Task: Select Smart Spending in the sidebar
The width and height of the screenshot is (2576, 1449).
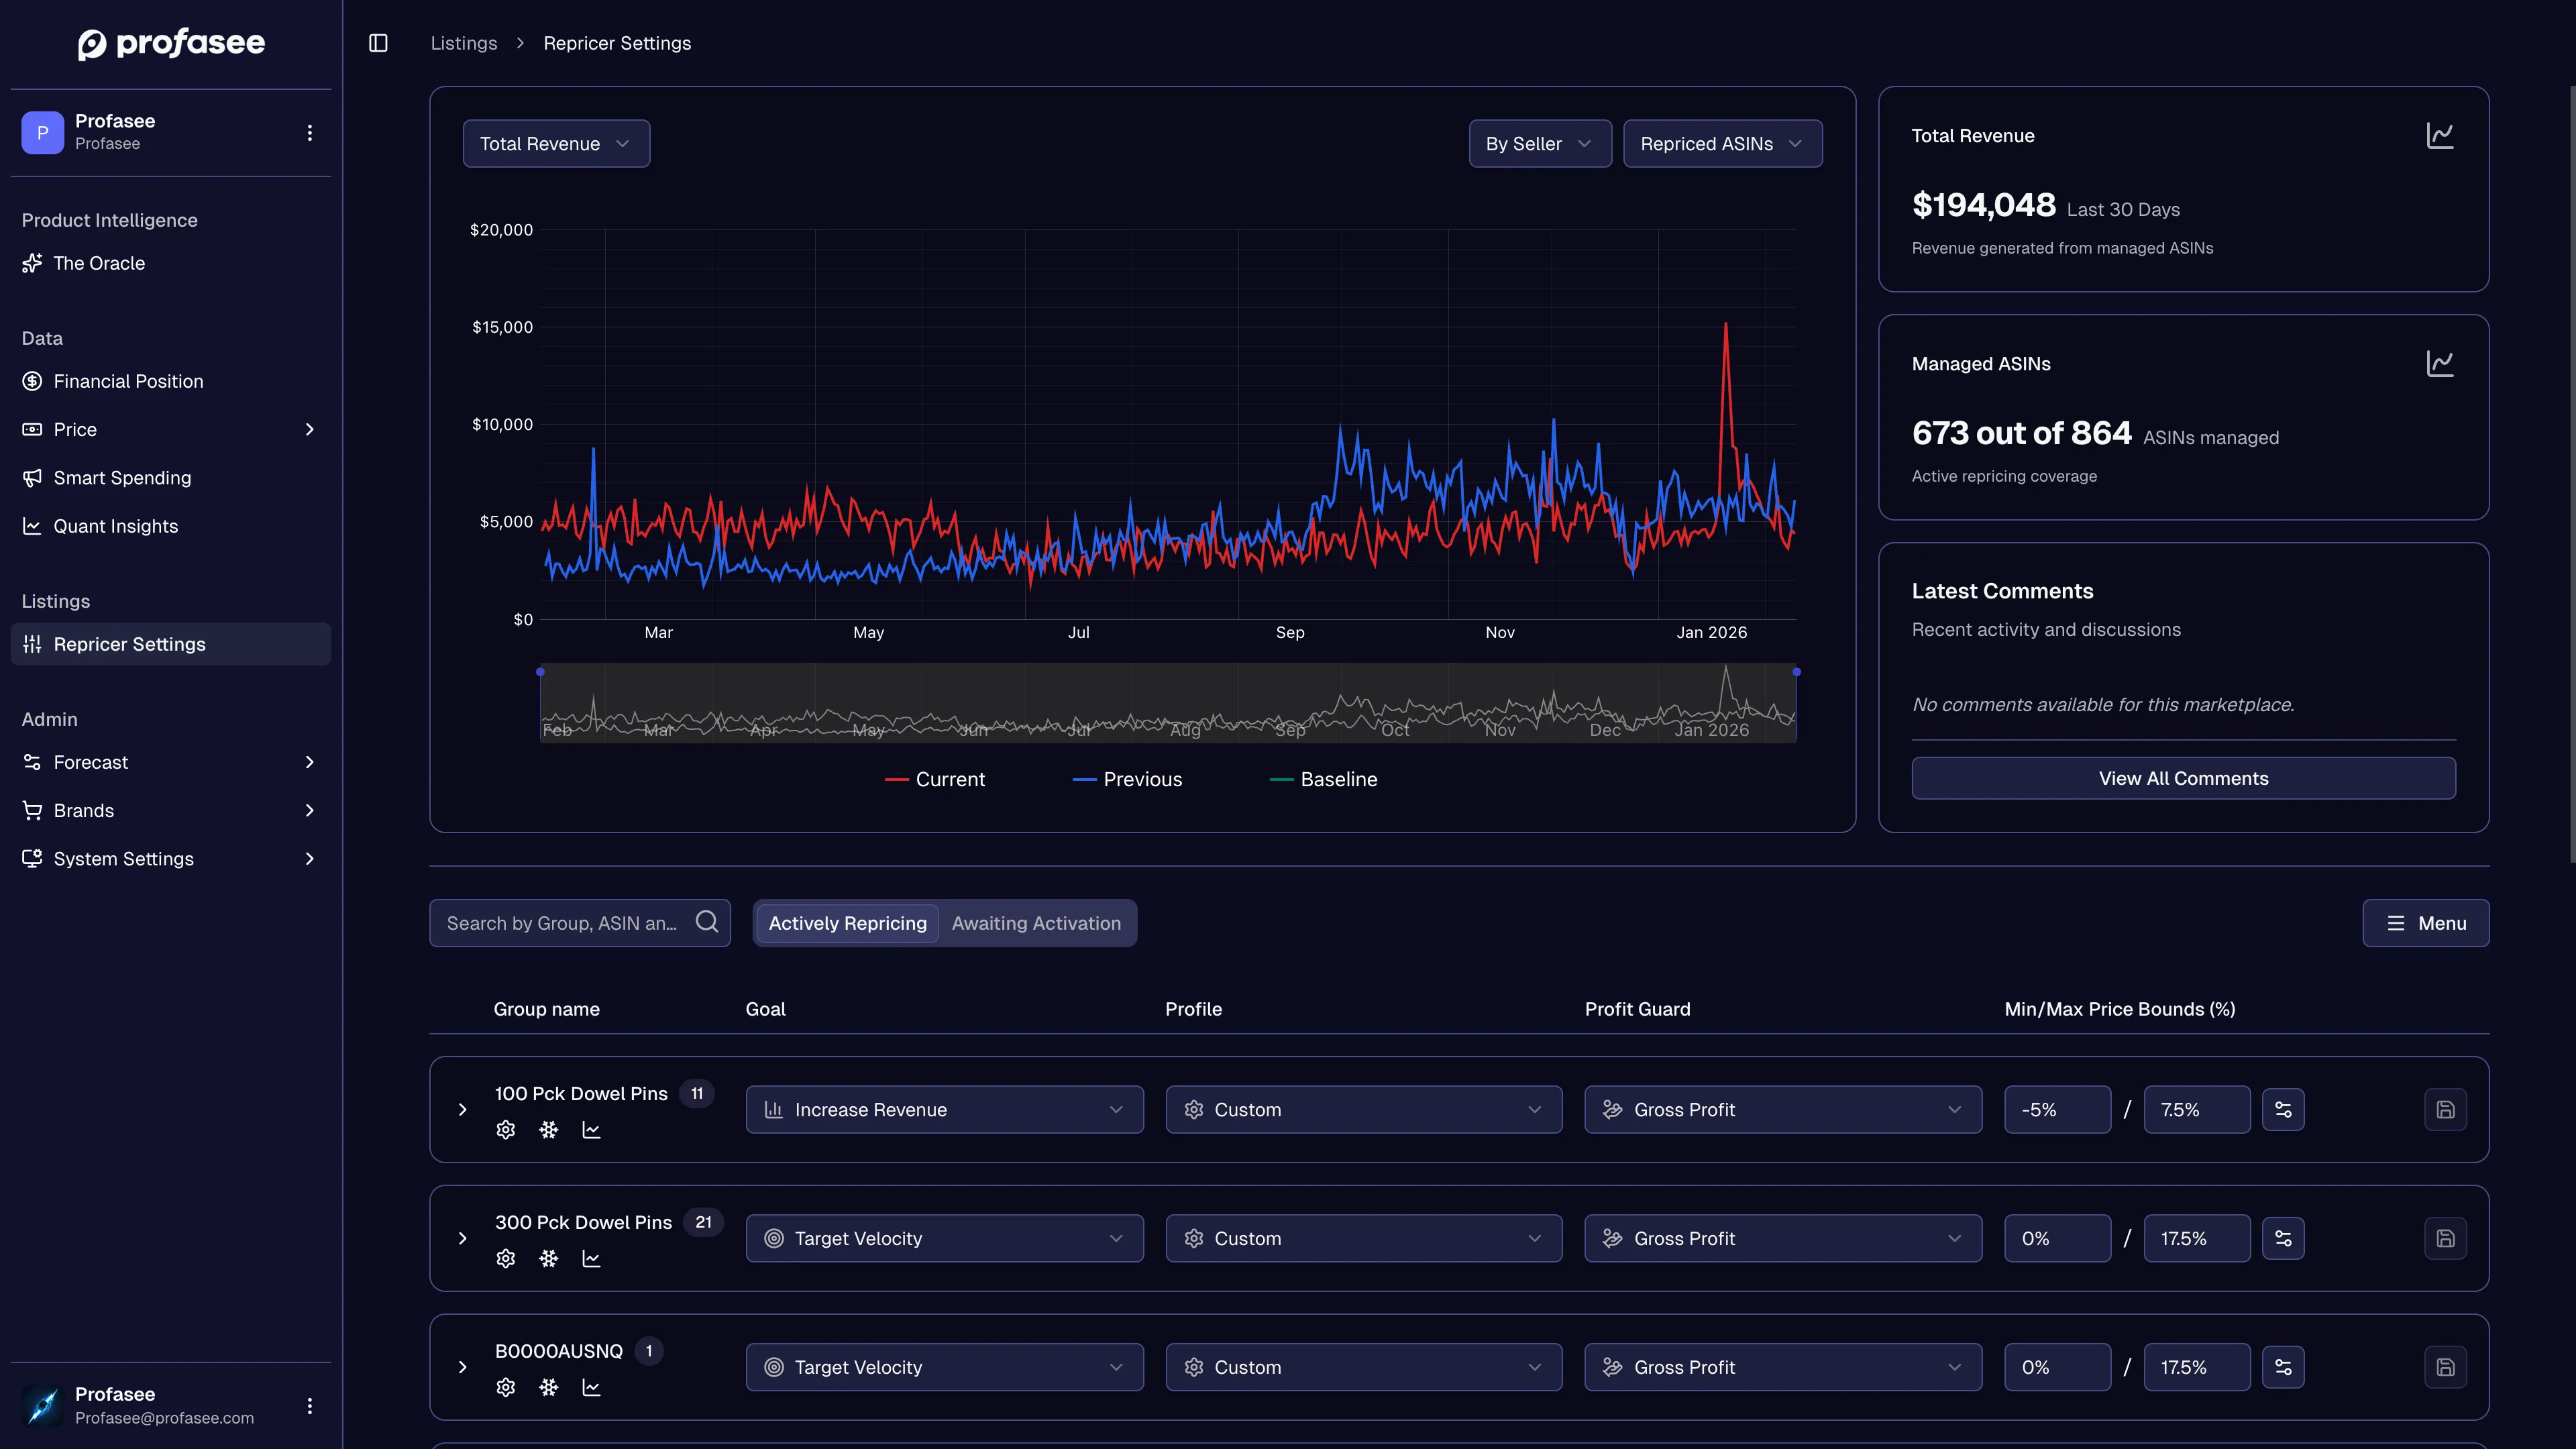Action: pyautogui.click(x=122, y=478)
